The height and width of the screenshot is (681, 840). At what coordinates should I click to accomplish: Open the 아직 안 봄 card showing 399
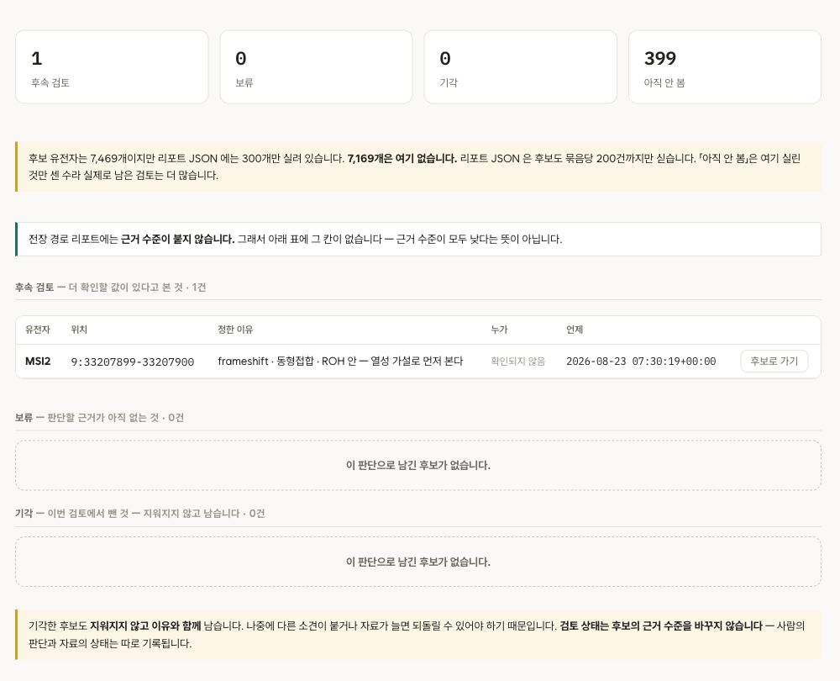tap(724, 67)
